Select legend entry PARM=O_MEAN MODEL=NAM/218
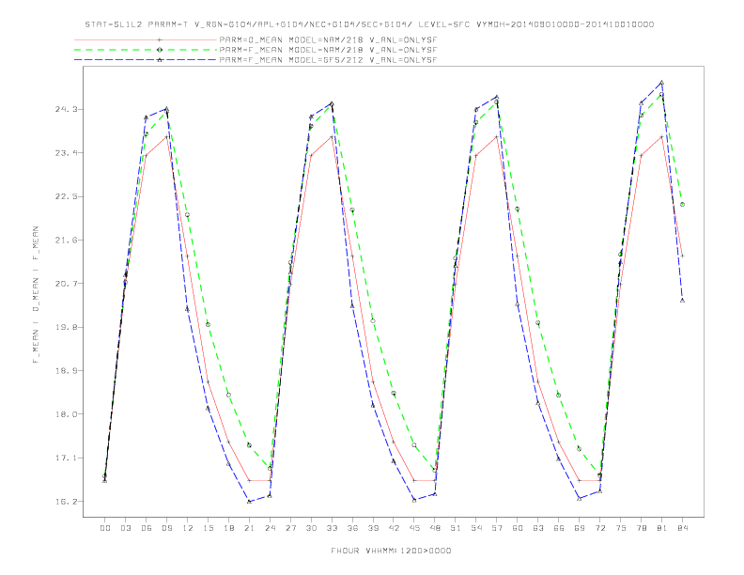 click(x=328, y=39)
